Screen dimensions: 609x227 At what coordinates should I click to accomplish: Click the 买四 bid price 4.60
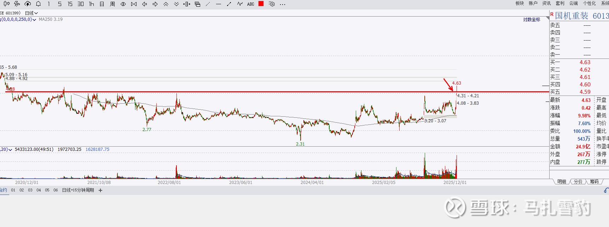[585, 85]
